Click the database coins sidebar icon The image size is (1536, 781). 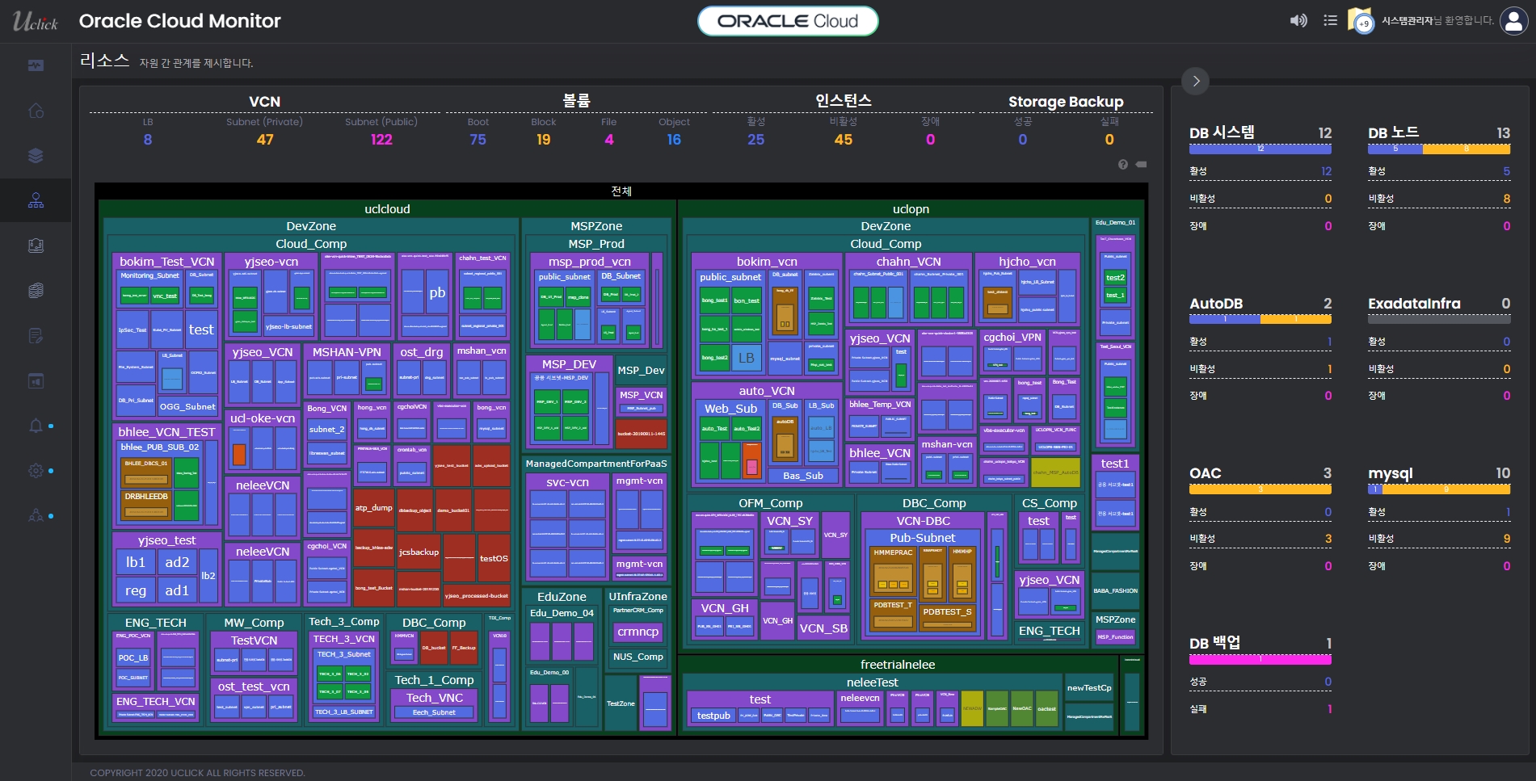tap(36, 291)
